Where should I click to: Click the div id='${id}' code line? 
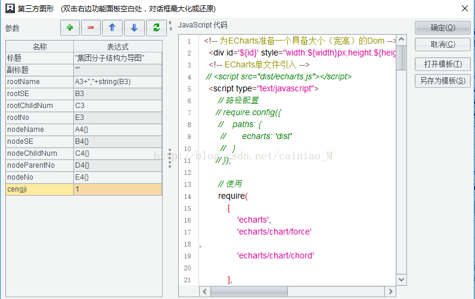[x=302, y=53]
